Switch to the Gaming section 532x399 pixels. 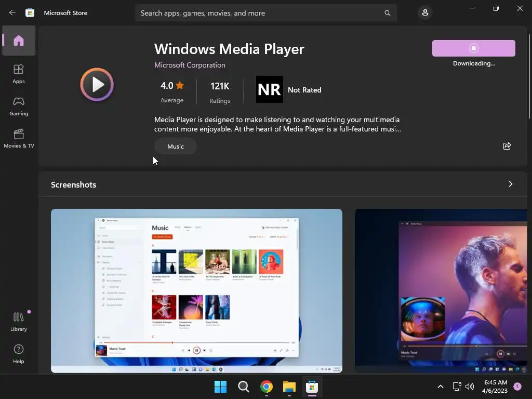tap(19, 106)
